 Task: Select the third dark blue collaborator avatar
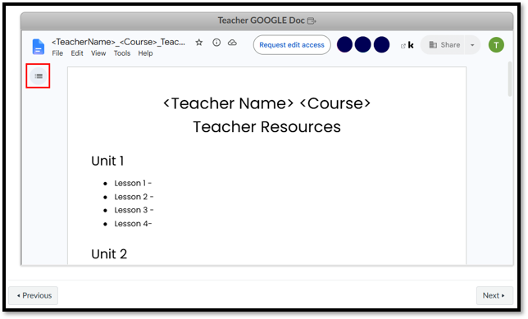(381, 45)
